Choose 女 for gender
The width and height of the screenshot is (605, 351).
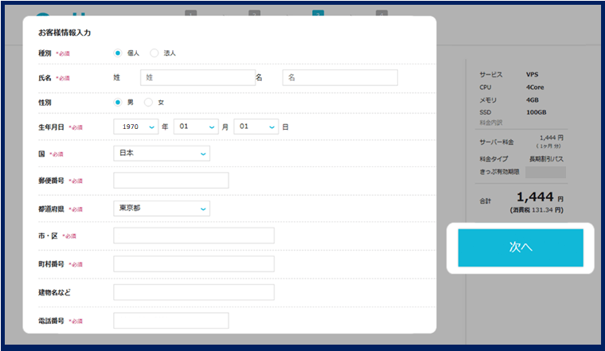tap(148, 102)
